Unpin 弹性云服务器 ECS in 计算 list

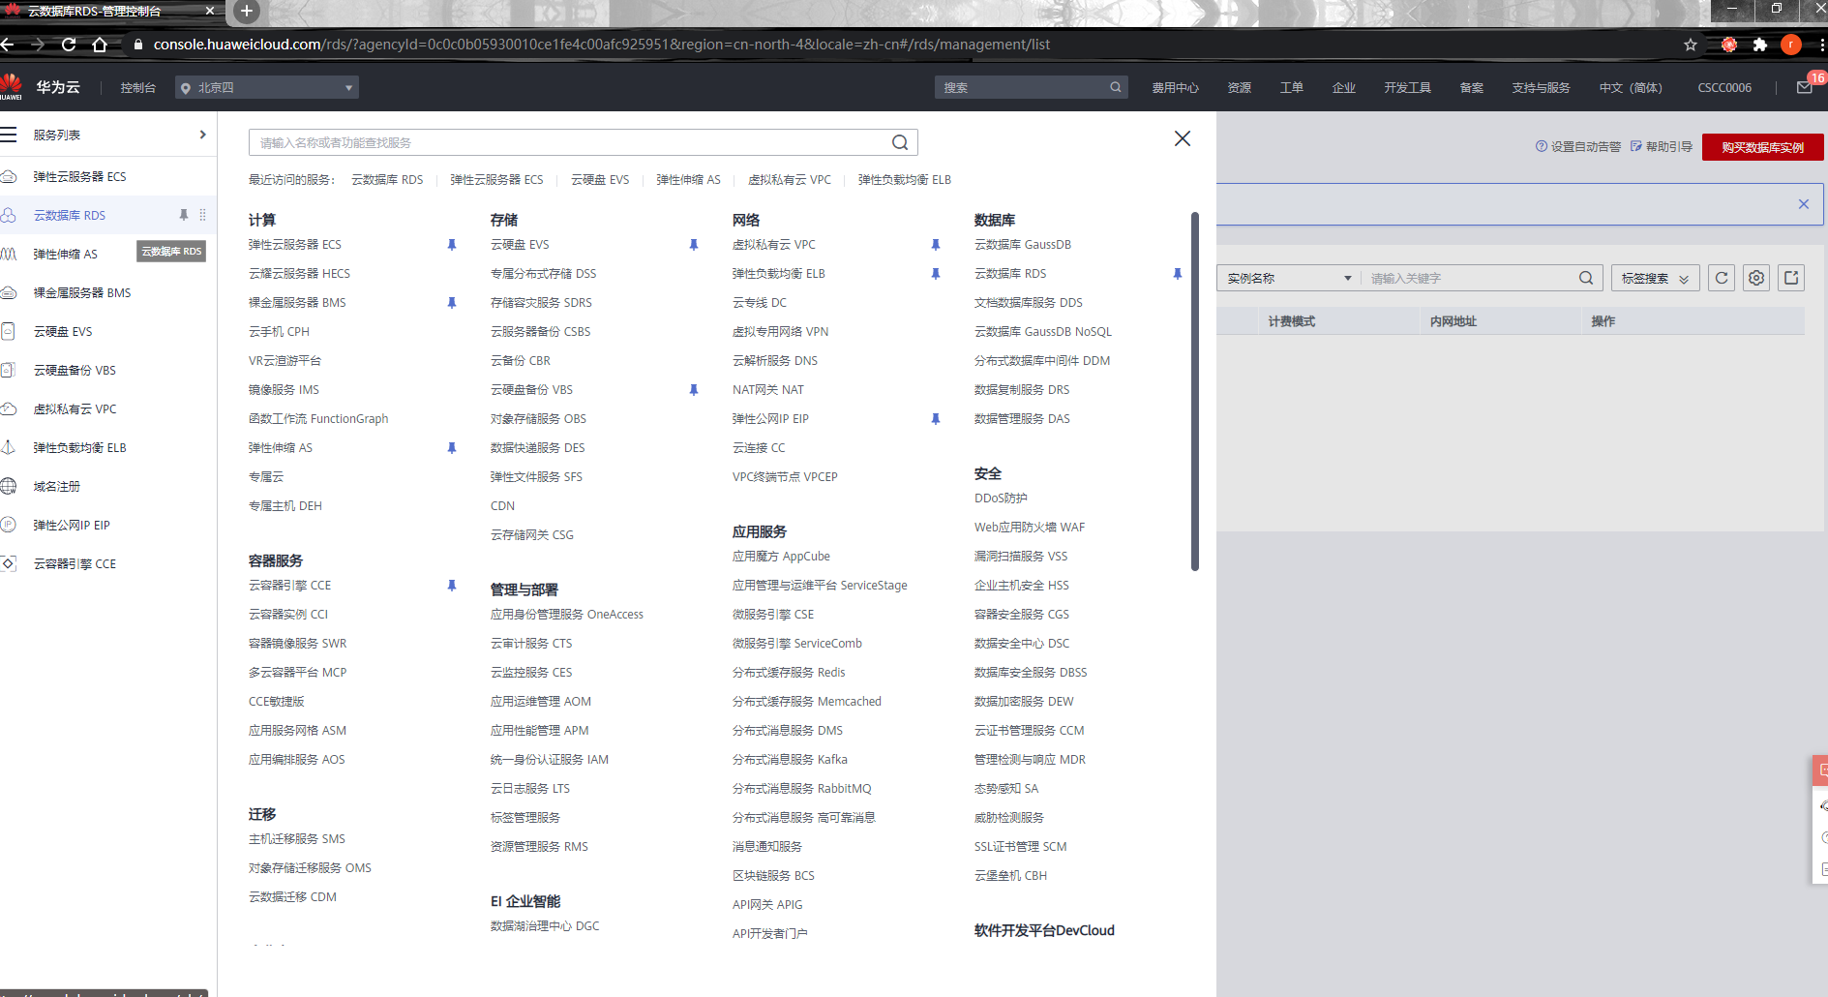pyautogui.click(x=452, y=245)
